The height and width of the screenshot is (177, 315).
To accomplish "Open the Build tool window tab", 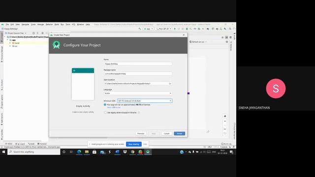I will [x=31, y=144].
